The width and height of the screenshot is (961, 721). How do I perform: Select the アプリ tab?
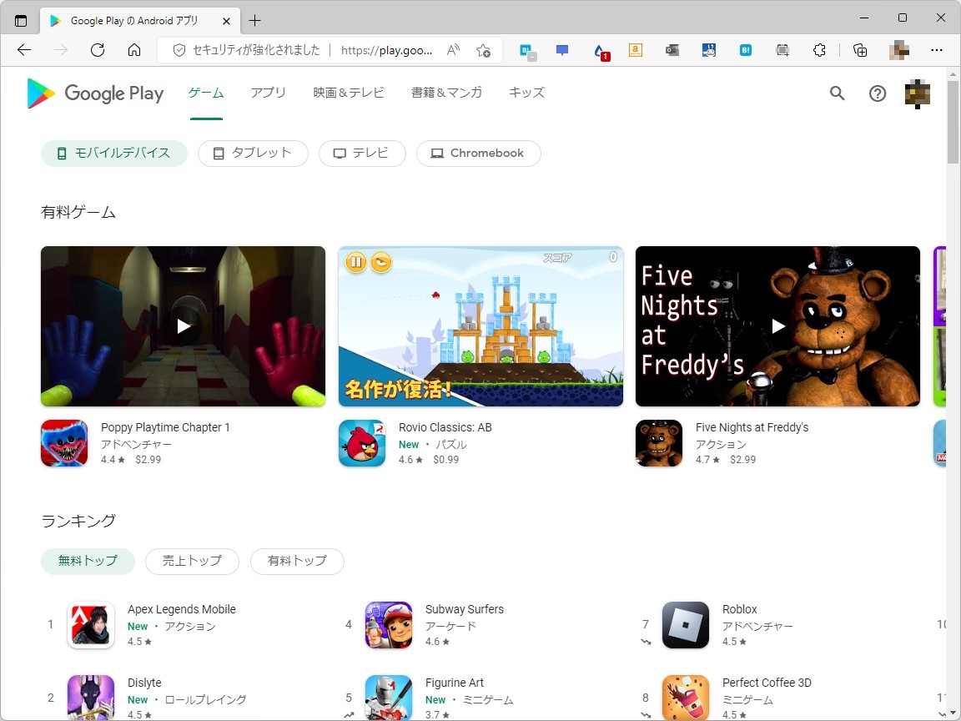tap(269, 93)
